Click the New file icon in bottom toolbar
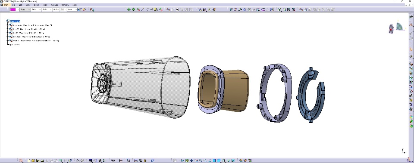Image resolution: width=414 pixels, height=163 pixels. coord(28,160)
